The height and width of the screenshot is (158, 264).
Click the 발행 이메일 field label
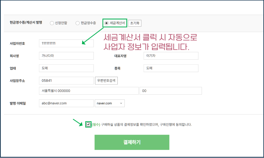[20, 103]
